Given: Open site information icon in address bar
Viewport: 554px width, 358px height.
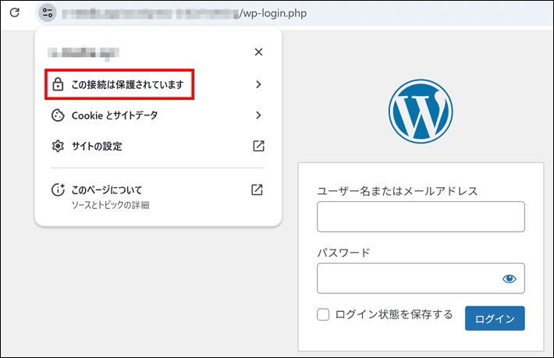Looking at the screenshot, I should pyautogui.click(x=48, y=13).
